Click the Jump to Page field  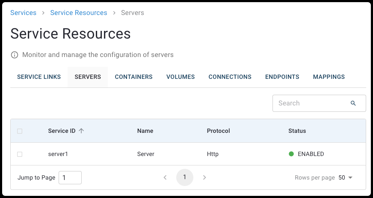tap(70, 177)
